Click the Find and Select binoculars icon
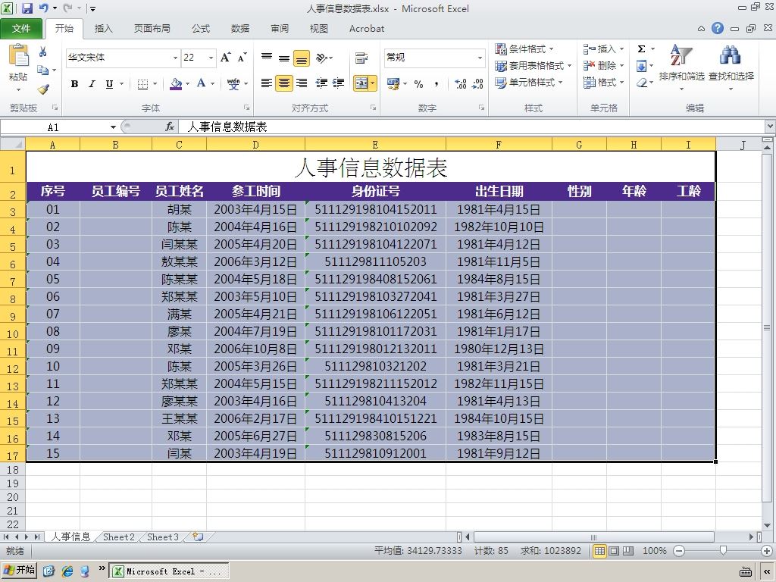Viewport: 776px width, 582px height. (x=731, y=55)
